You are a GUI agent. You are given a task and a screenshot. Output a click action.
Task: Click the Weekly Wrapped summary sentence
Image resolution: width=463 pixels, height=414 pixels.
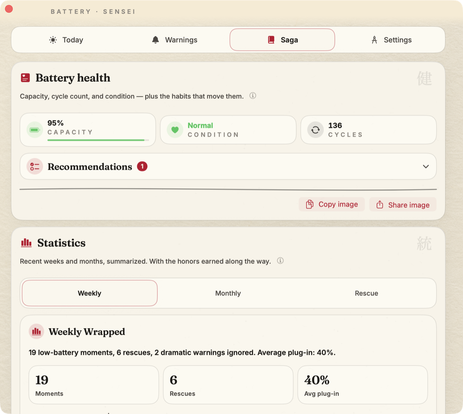182,353
